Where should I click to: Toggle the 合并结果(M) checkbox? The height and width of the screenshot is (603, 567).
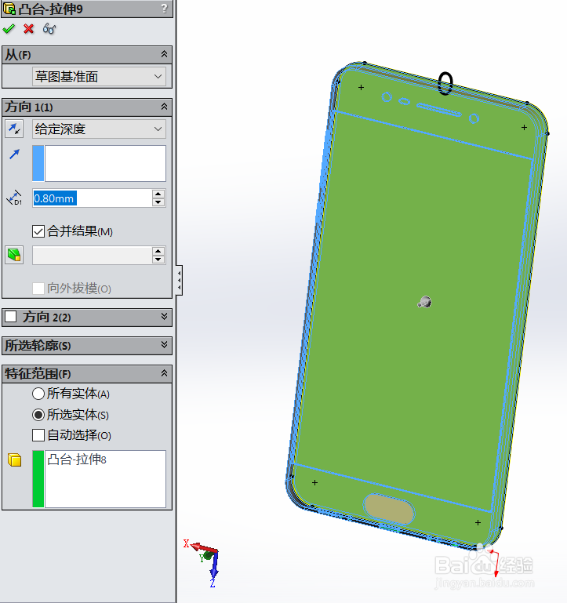(x=38, y=231)
